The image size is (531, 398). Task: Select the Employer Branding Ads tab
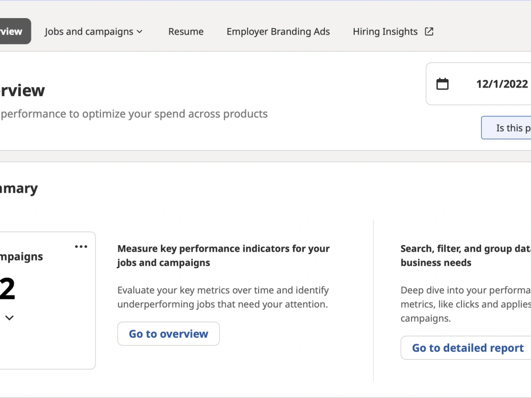point(278,31)
